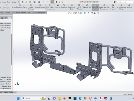
Task: Open View Settings monitor icon
Action: 98,13
